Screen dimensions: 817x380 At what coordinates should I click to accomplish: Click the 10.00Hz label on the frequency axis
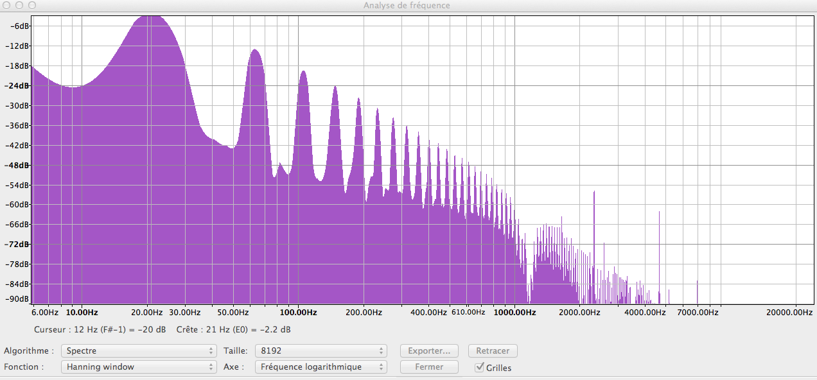coord(82,313)
